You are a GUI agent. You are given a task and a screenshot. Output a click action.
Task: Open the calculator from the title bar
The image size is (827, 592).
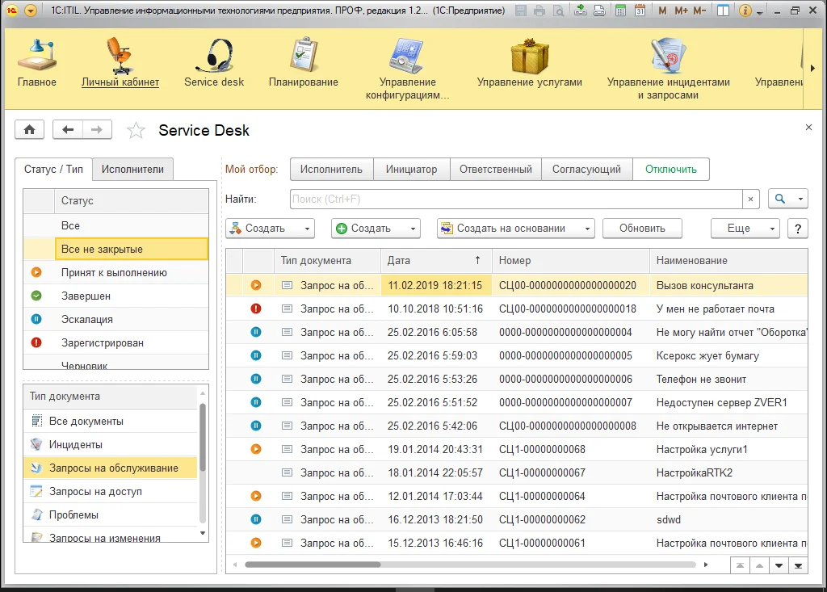coord(621,10)
